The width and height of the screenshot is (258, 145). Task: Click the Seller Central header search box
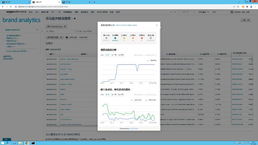221,12
